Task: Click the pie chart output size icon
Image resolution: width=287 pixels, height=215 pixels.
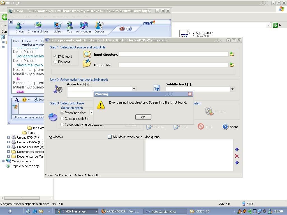Action: click(x=53, y=117)
